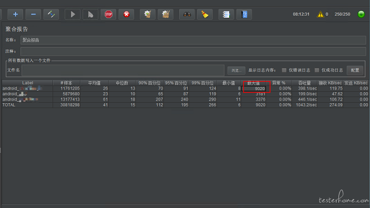Sort by the 发送 KB/sec column header
Image resolution: width=370 pixels, height=208 pixels.
pyautogui.click(x=356, y=83)
